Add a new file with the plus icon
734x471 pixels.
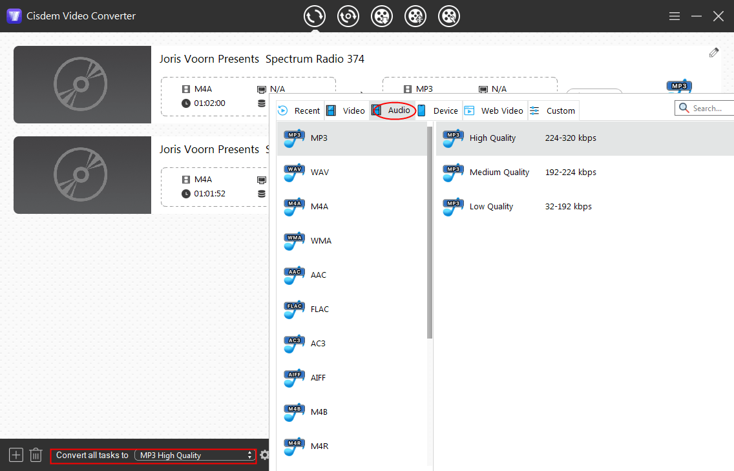pos(16,455)
